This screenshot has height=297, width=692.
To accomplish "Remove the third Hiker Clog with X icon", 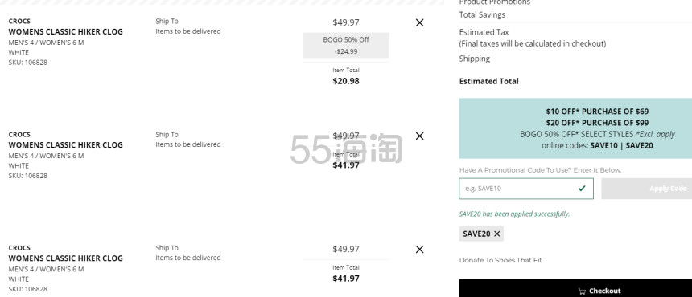I will 420,250.
